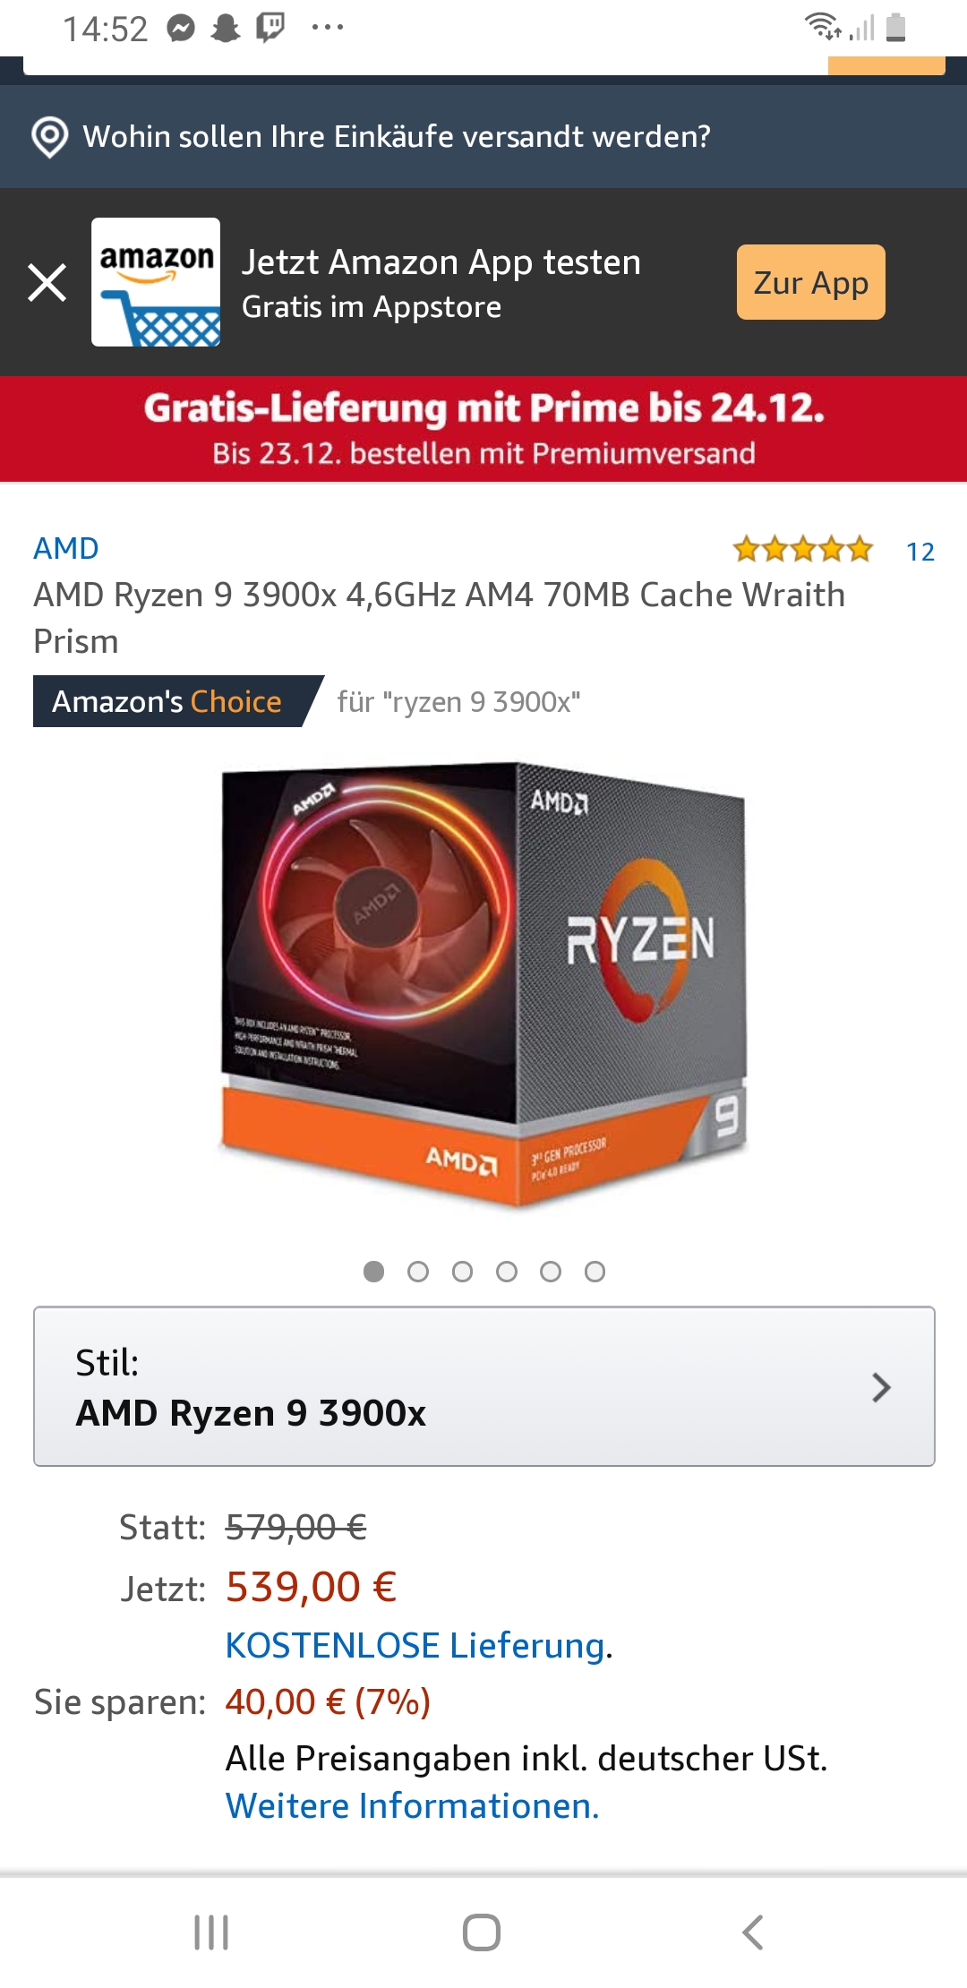Open the Weitere Informationen link

click(412, 1805)
